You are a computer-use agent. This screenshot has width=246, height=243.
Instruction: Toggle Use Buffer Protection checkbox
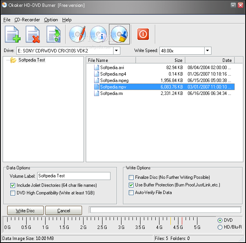coord(131,185)
